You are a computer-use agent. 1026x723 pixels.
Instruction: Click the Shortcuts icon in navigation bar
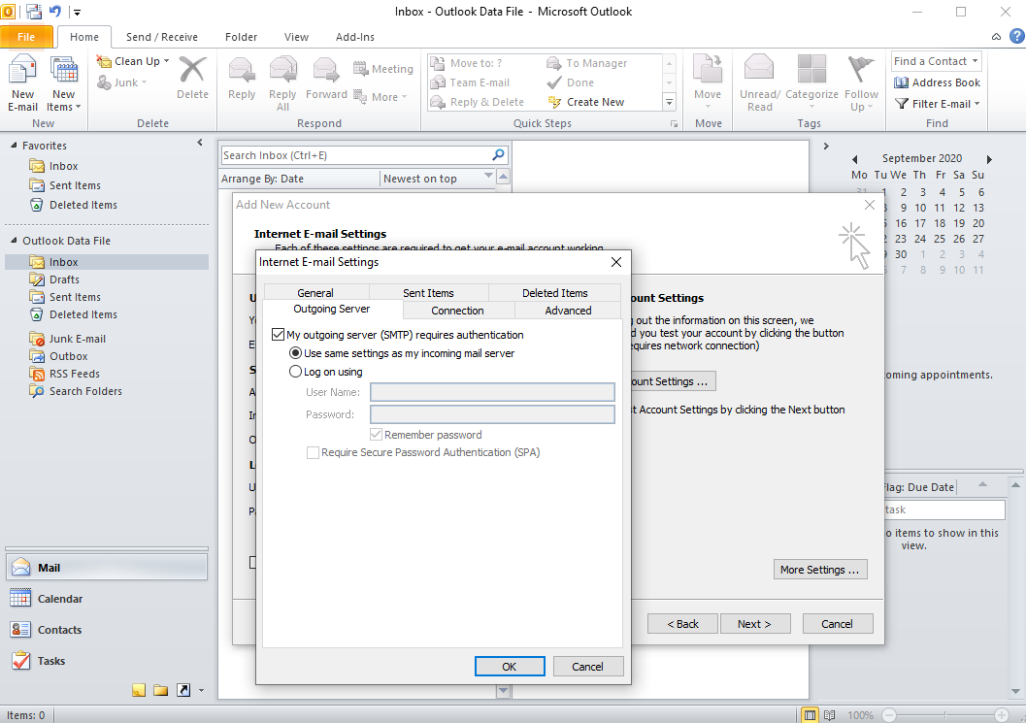point(183,690)
